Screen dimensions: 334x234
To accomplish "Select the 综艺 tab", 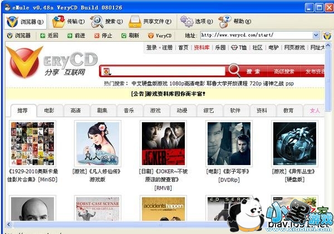I will tap(209, 111).
